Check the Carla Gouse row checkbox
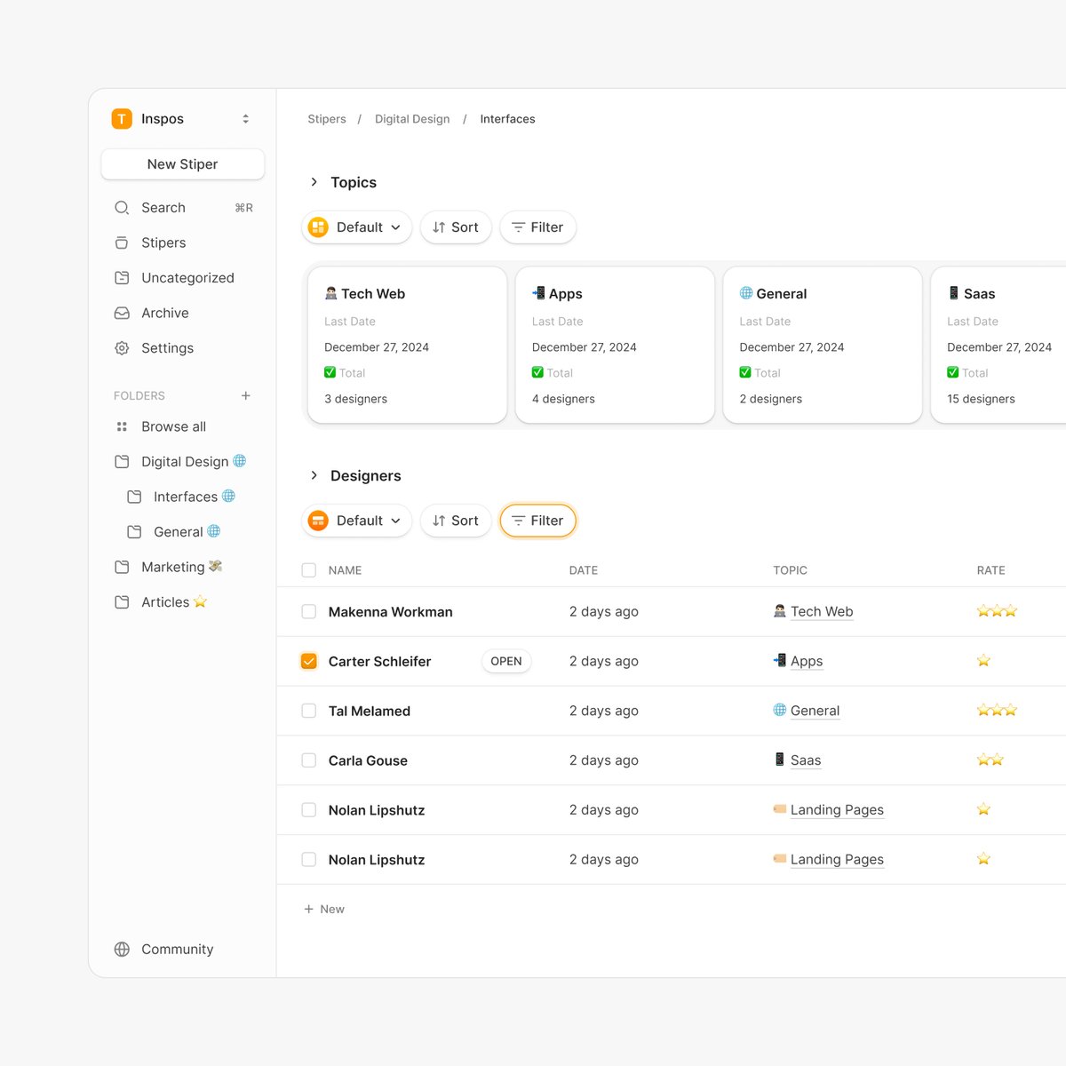 pos(309,760)
